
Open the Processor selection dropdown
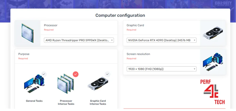[x=79, y=40]
